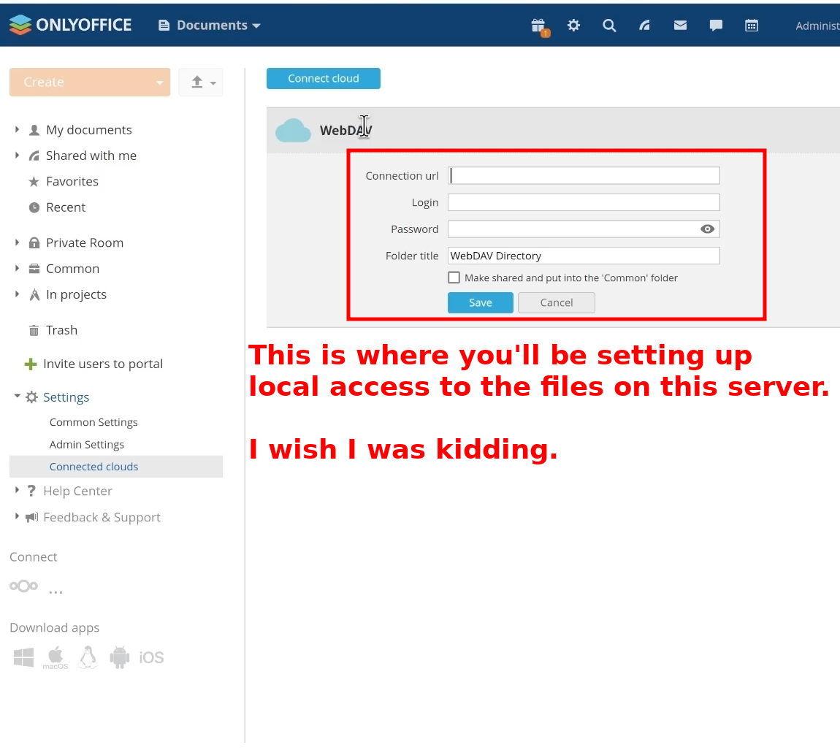The image size is (840, 750).
Task: Open the talk chat icon
Action: (716, 25)
